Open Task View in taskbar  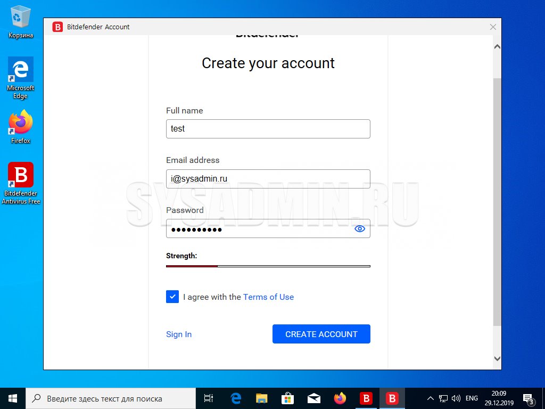209,398
